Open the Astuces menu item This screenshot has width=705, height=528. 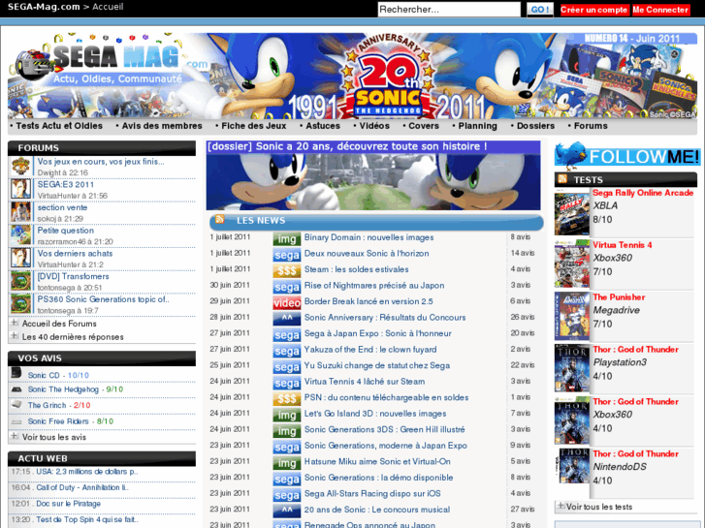pos(323,126)
